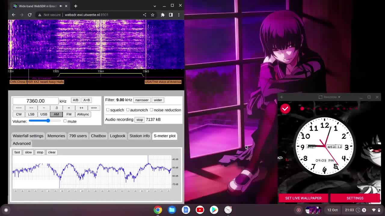The image size is (385, 216).
Task: Clear the S-meter plot
Action: (x=52, y=152)
